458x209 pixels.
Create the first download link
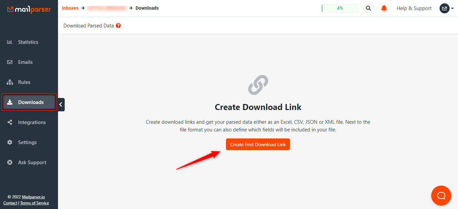(258, 144)
